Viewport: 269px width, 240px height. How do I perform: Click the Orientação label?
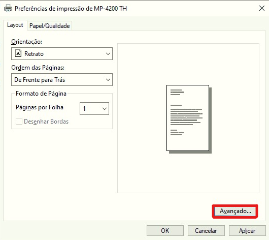pos(26,42)
